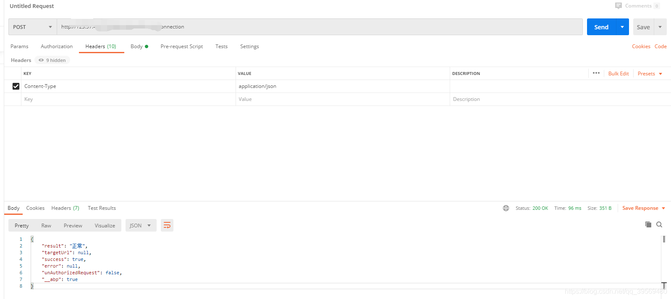Image resolution: width=671 pixels, height=299 pixels.
Task: Open the Test Results tab
Action: pos(102,208)
